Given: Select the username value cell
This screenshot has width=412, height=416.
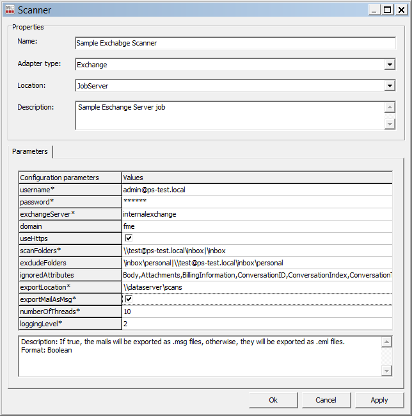Looking at the screenshot, I should pos(257,190).
